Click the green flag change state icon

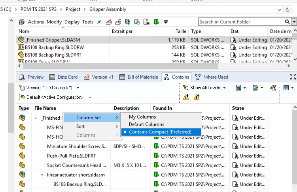[156, 22]
